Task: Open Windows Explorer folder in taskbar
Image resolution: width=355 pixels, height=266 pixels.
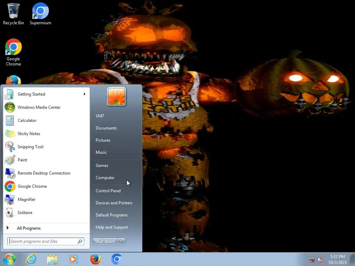Action: (52, 259)
